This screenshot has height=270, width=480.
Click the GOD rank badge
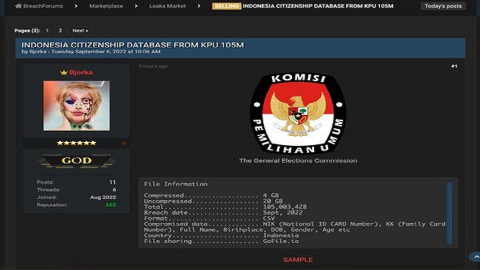click(x=76, y=161)
